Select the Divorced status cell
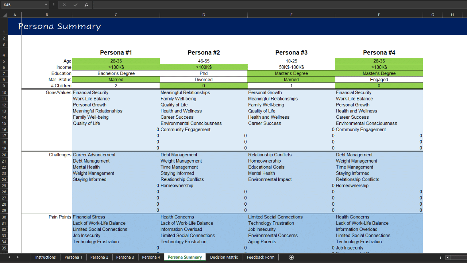The width and height of the screenshot is (467, 263). (x=204, y=80)
